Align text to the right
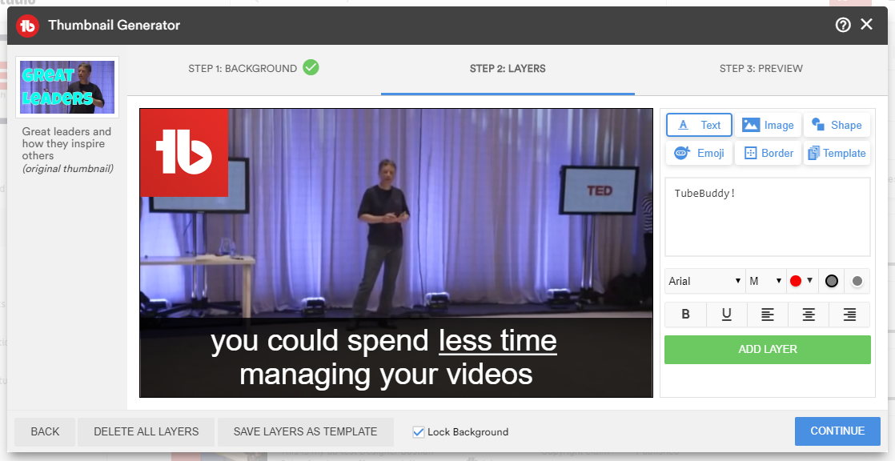Image resolution: width=895 pixels, height=461 pixels. click(849, 315)
